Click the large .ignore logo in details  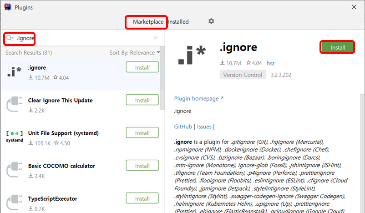192,55
